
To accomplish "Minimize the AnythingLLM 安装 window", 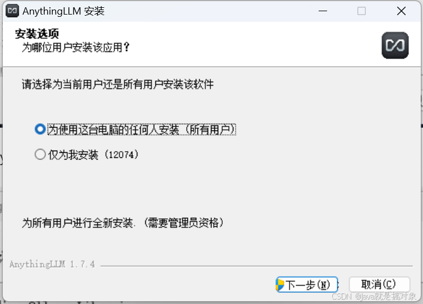I will click(323, 11).
